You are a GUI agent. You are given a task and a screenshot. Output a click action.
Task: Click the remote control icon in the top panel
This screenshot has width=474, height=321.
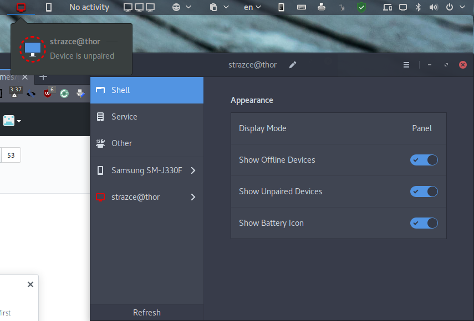[x=281, y=7]
